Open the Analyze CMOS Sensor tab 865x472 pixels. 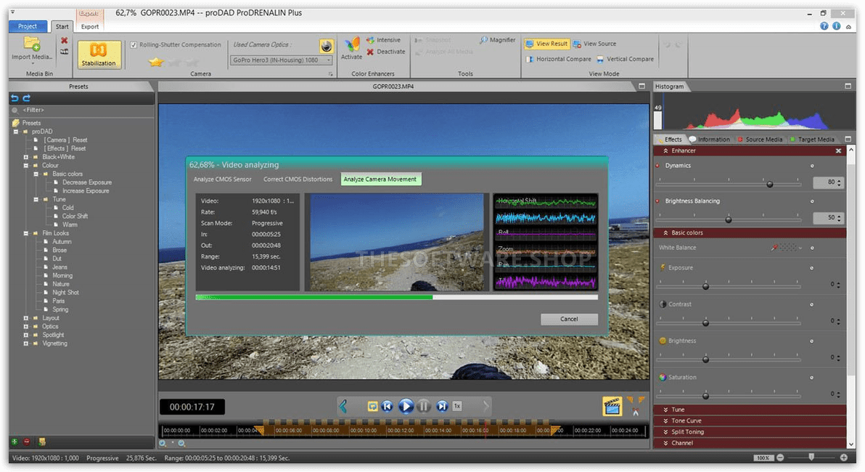(224, 179)
